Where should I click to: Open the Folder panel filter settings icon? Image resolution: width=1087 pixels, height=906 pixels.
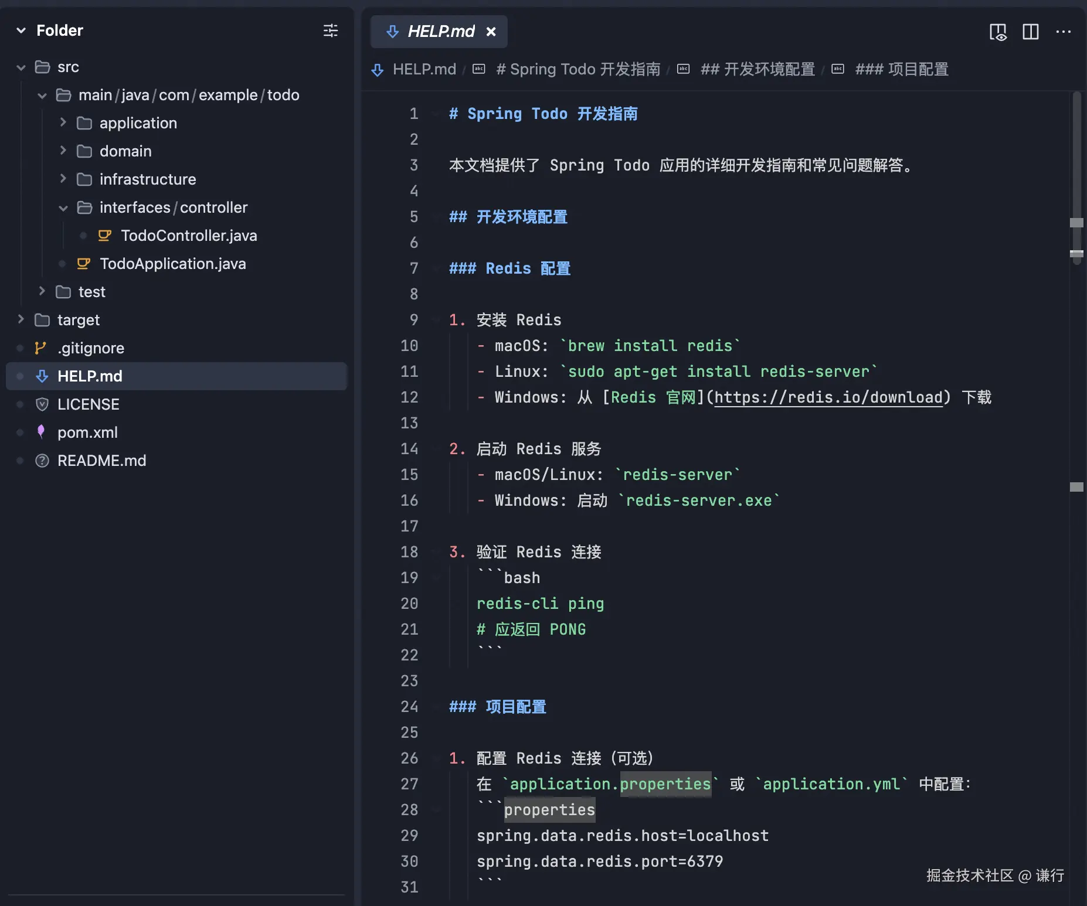pos(331,30)
